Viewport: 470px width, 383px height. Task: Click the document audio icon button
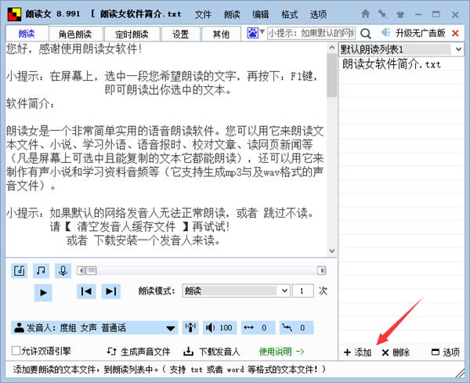[19, 271]
